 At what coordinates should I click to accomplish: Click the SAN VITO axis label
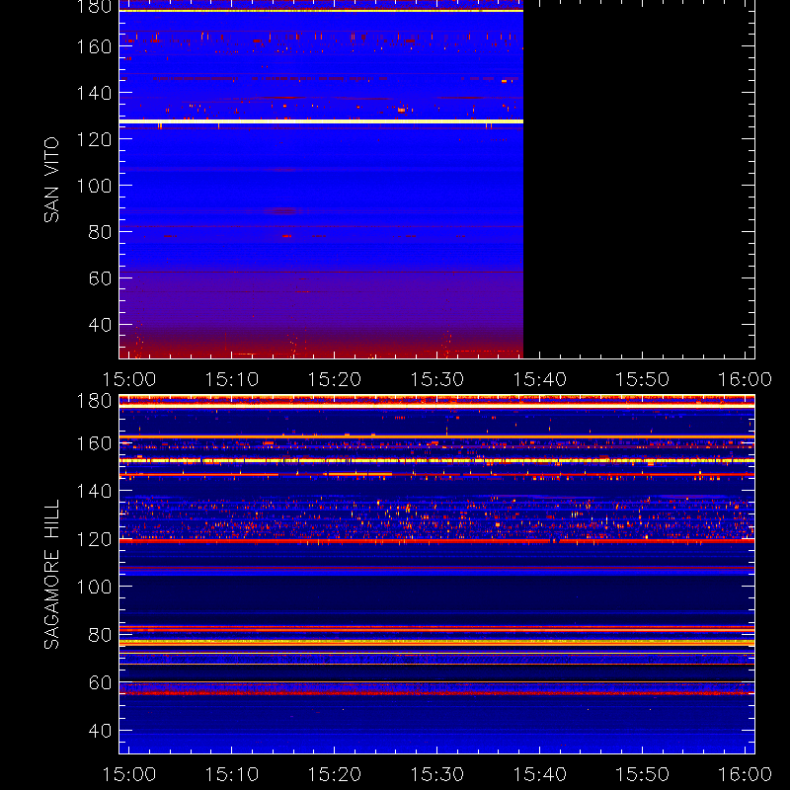click(x=51, y=180)
